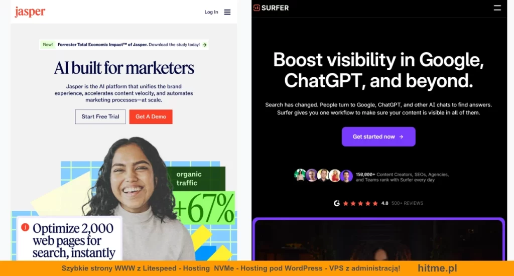Click the 500+ REVIEWS text
The image size is (514, 276).
[x=407, y=203]
